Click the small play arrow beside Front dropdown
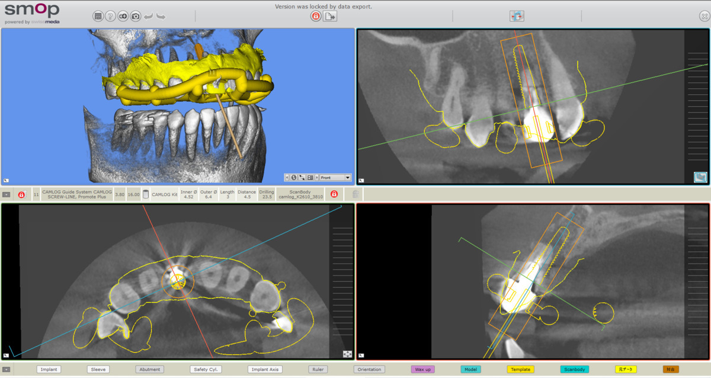The height and width of the screenshot is (378, 711). (x=317, y=177)
